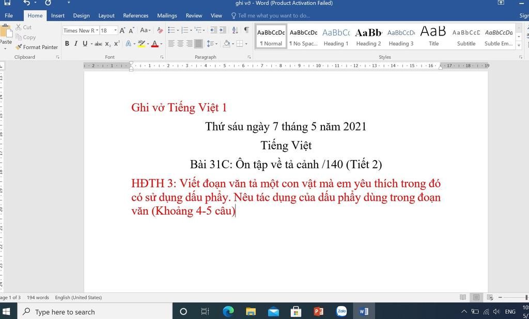This screenshot has height=319, width=529.
Task: Expand the Font dialog launcher
Action: pyautogui.click(x=162, y=57)
